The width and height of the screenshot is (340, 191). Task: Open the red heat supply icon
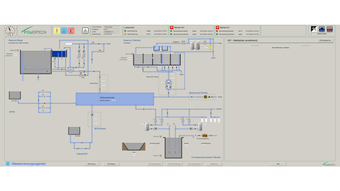click(71, 31)
